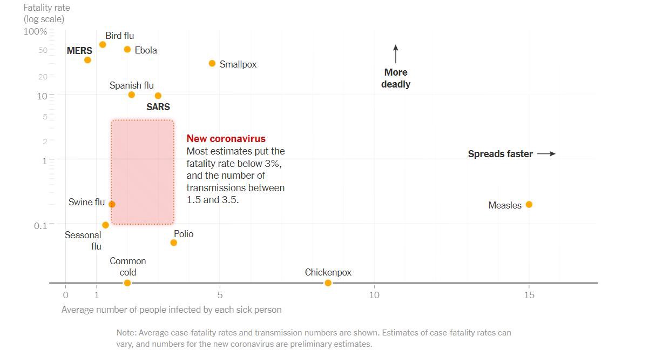
Task: Select the Common cold dot on axis
Action: [127, 283]
